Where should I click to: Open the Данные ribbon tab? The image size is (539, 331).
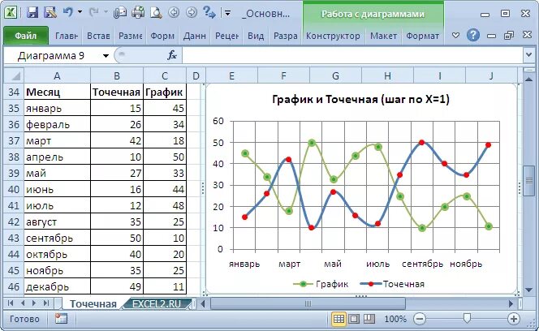pos(194,36)
